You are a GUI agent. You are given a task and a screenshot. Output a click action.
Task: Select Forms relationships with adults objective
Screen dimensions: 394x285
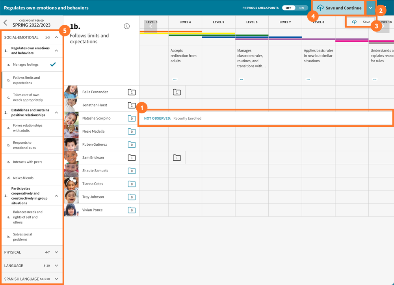point(28,128)
